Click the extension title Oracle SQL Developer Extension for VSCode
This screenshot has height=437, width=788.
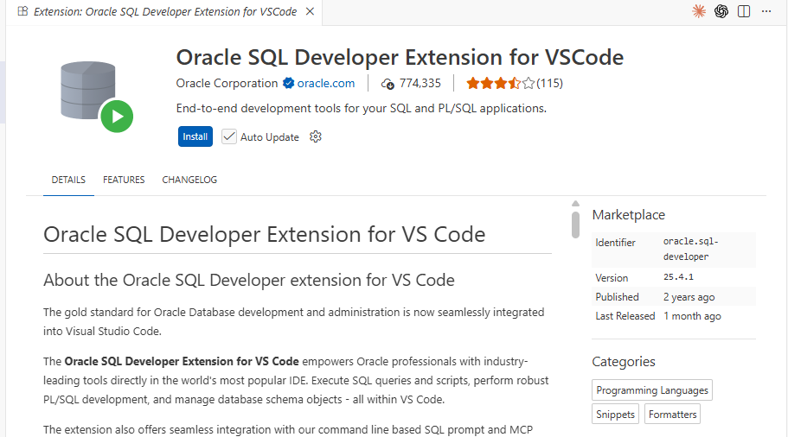pyautogui.click(x=400, y=57)
